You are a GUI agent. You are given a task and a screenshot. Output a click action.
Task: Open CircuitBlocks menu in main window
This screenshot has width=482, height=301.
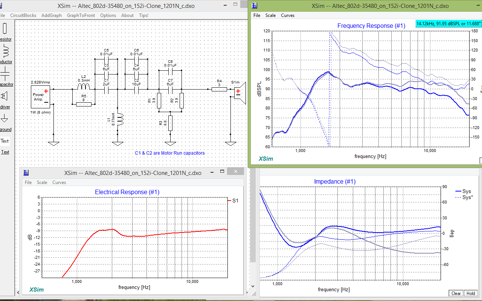pos(23,15)
